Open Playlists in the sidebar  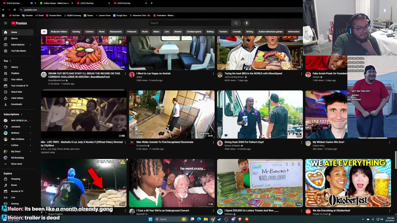pos(17,73)
